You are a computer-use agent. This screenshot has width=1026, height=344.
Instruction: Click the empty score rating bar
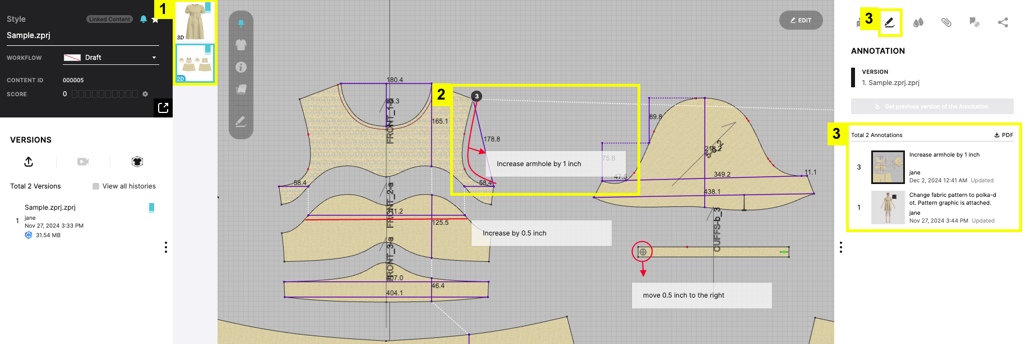tap(105, 94)
